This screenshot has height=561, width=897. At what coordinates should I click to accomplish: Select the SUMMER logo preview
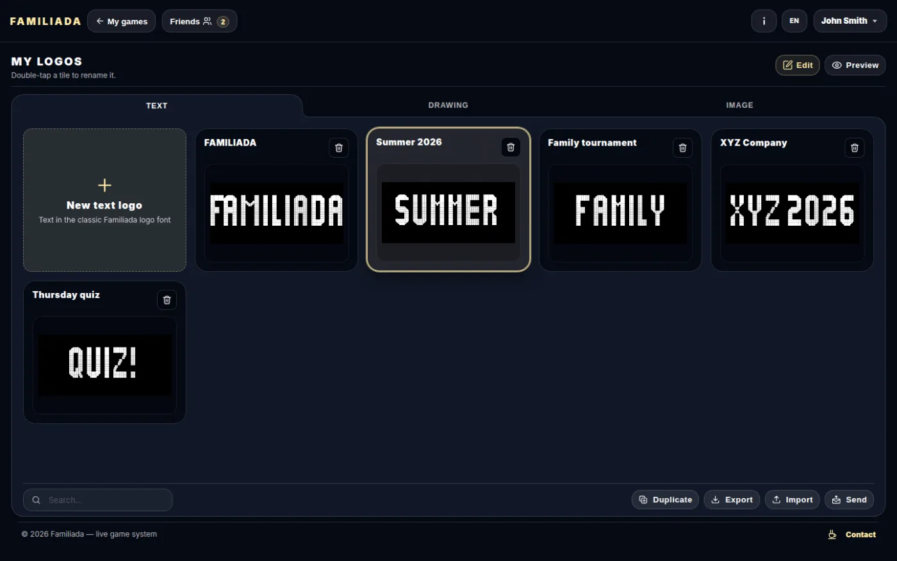(448, 212)
